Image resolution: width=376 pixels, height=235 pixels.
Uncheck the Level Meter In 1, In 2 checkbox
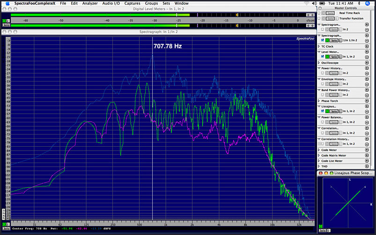[x=323, y=57]
